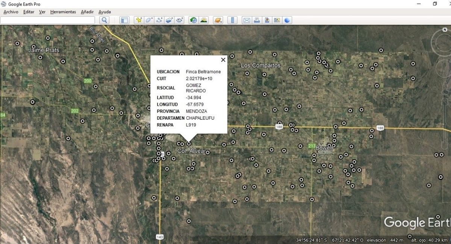Select the ruler measuring tool
This screenshot has height=244, width=451.
[x=232, y=20]
